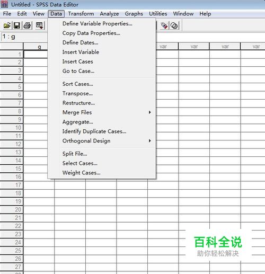Image resolution: width=265 pixels, height=274 pixels.
Task: Select the active cell in row 1 of column g
Action: tap(36, 54)
